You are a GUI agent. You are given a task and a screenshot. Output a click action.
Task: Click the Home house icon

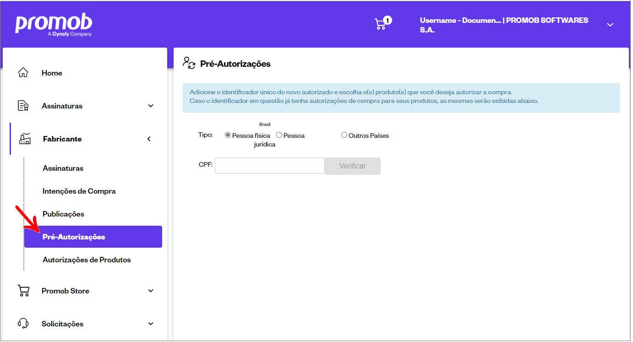pyautogui.click(x=23, y=73)
